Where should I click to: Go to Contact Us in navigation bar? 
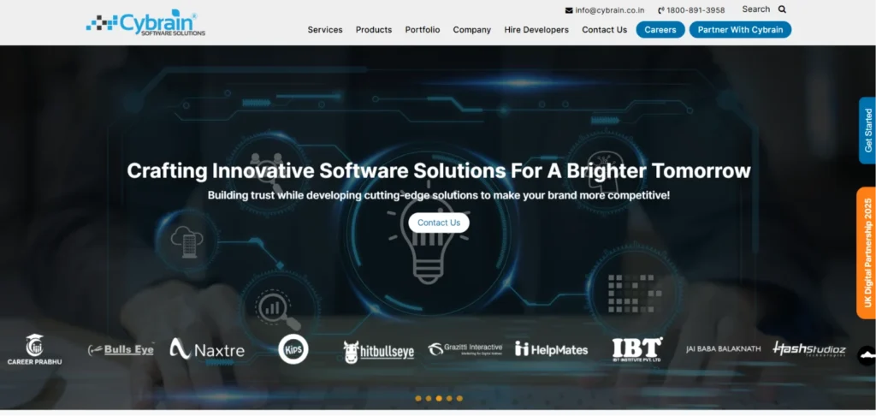[605, 30]
